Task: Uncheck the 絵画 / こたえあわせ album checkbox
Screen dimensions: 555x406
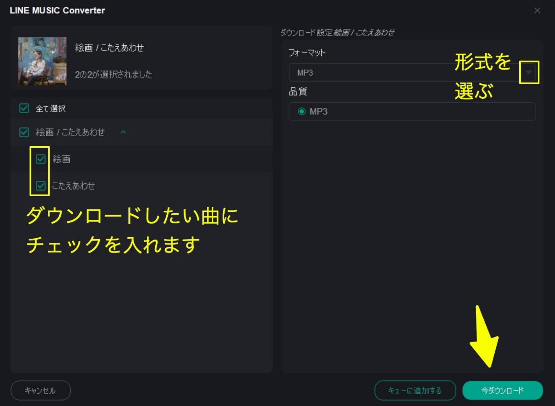Action: coord(24,132)
